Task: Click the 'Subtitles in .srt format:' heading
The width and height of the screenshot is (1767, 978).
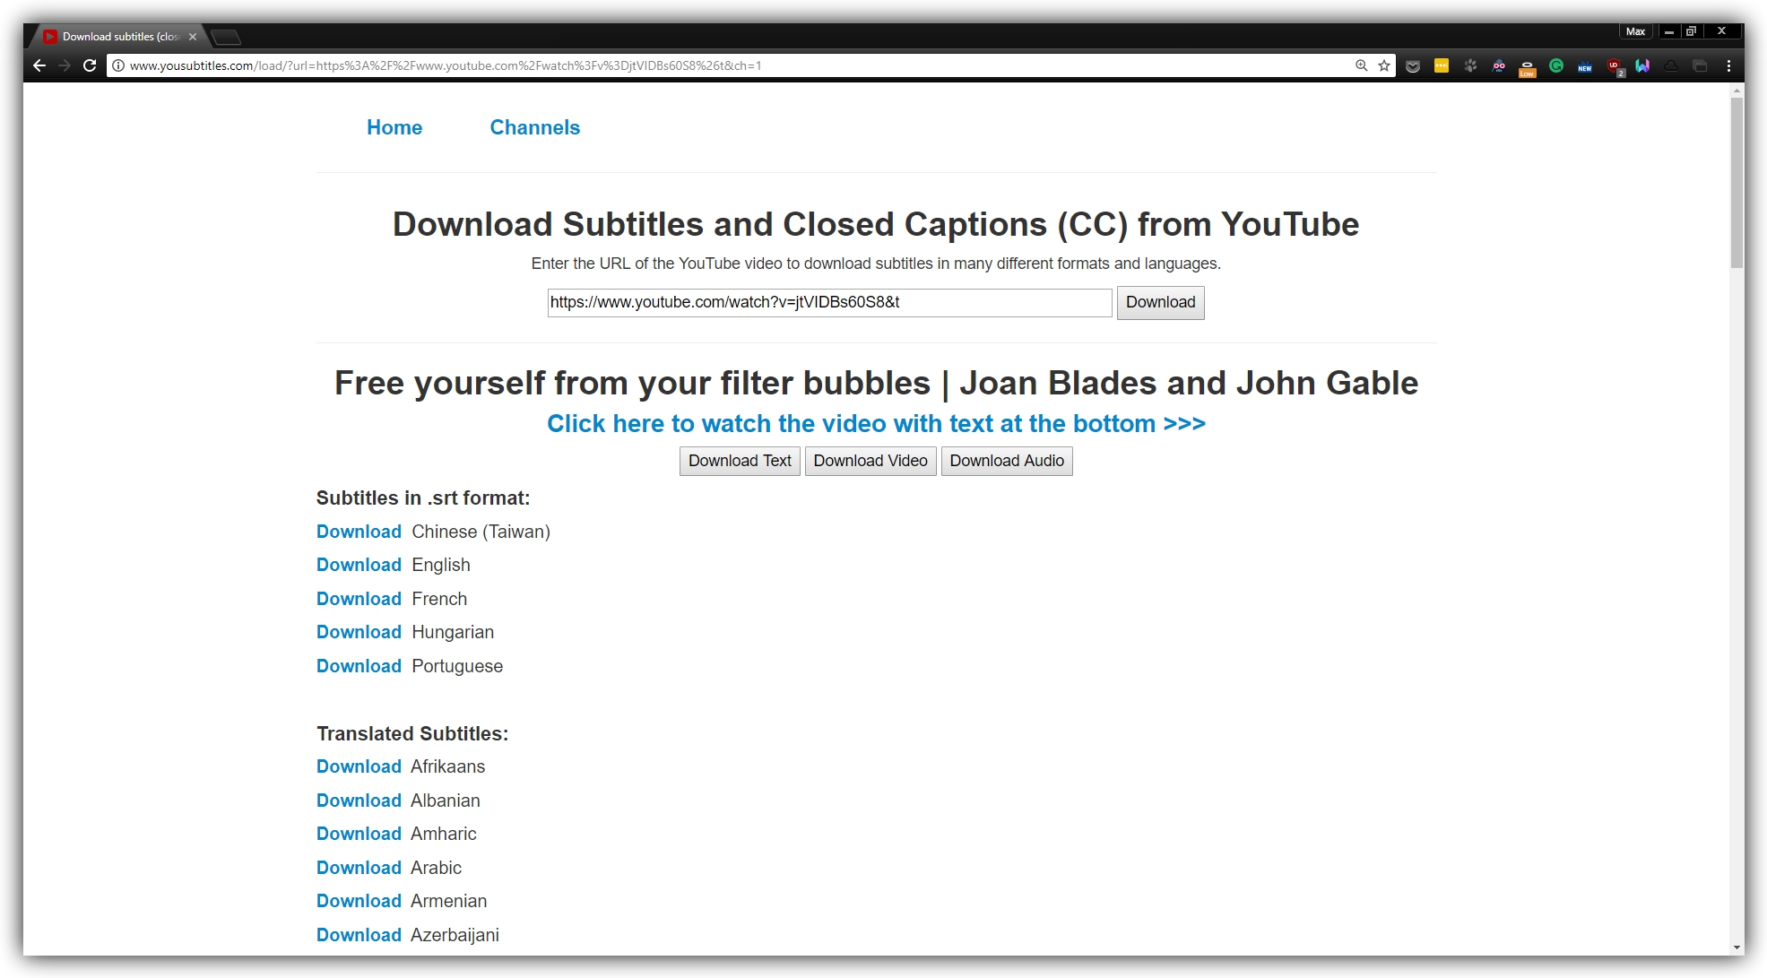Action: coord(423,498)
